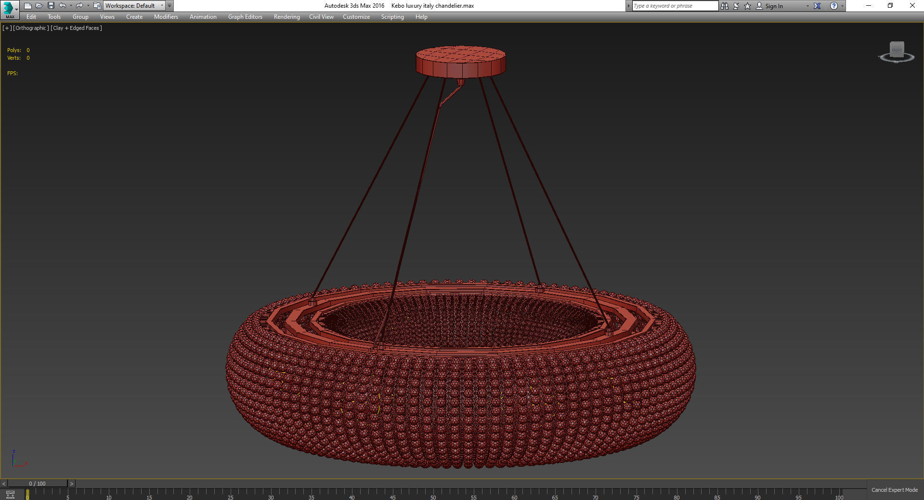
Task: Open the Customize menu
Action: [x=356, y=17]
